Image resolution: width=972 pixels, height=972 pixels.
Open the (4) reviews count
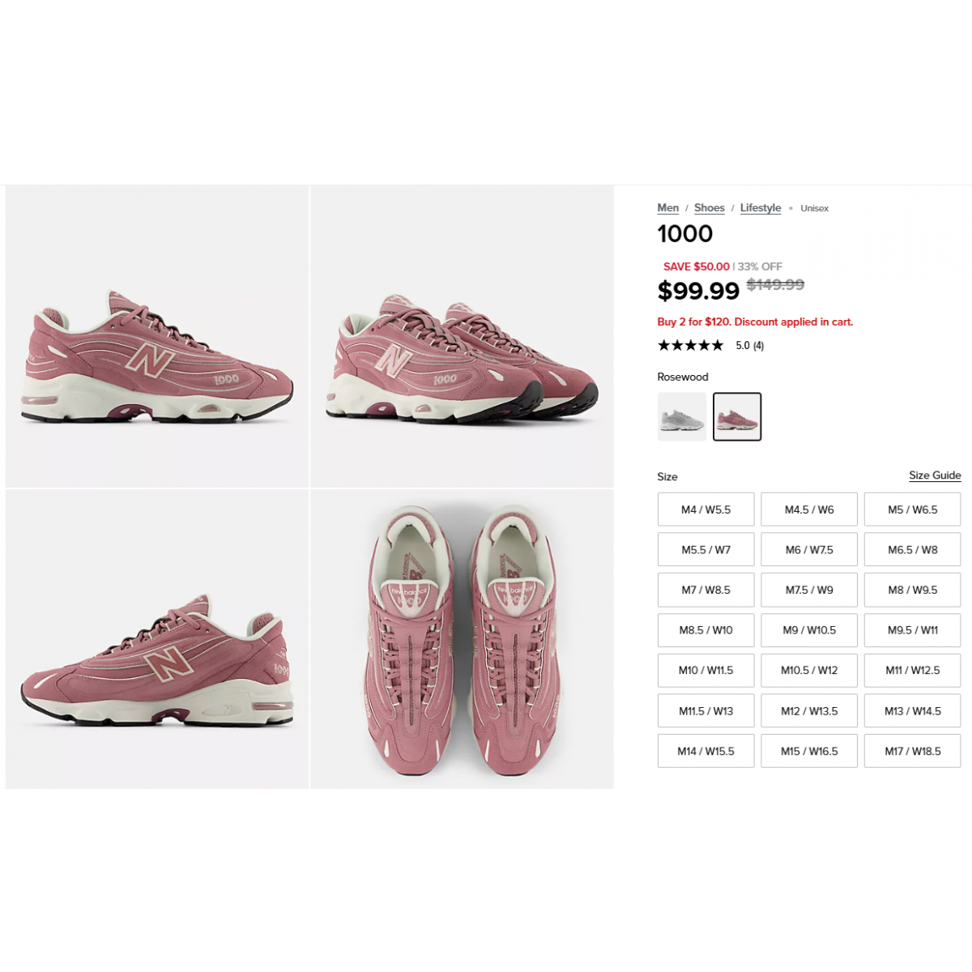(758, 346)
